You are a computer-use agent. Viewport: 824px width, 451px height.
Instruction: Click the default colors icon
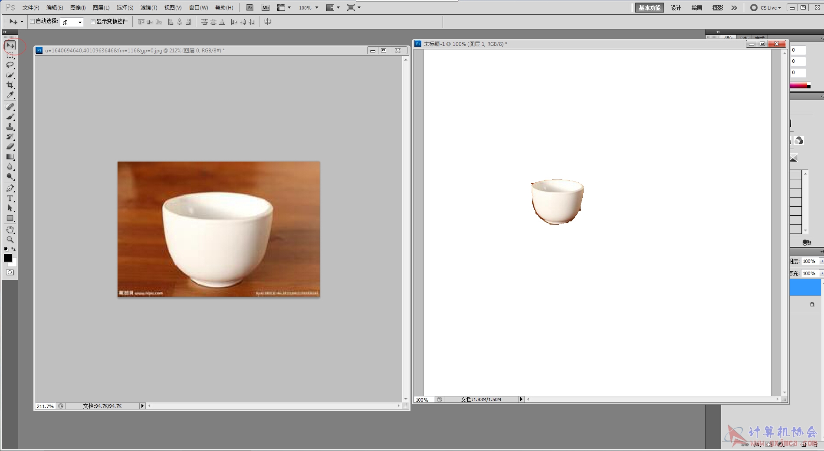coord(6,249)
